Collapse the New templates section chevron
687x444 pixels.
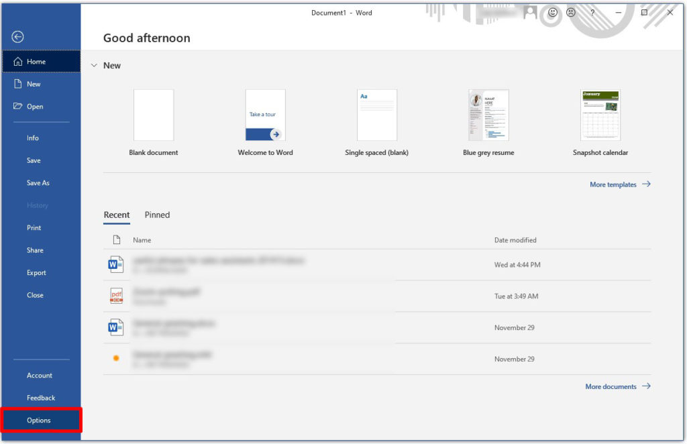94,65
